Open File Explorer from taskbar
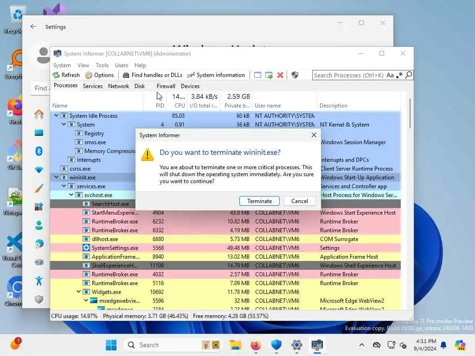The height and width of the screenshot is (356, 475). coord(235,345)
